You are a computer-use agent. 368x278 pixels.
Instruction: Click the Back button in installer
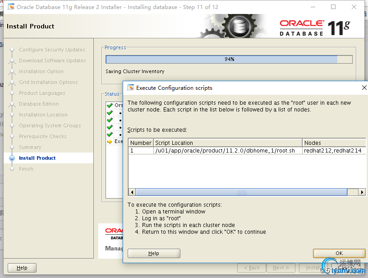pyautogui.click(x=252, y=268)
